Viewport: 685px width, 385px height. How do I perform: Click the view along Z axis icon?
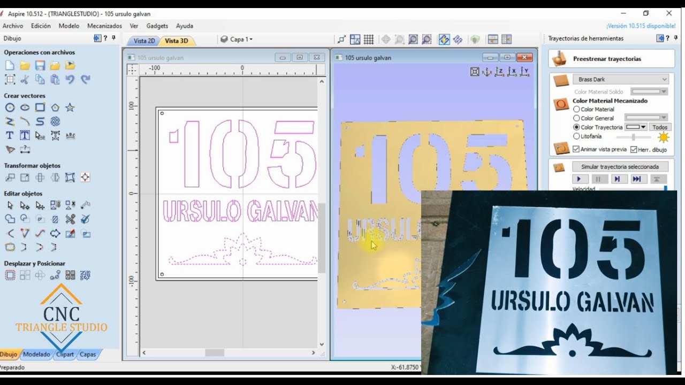tap(499, 72)
